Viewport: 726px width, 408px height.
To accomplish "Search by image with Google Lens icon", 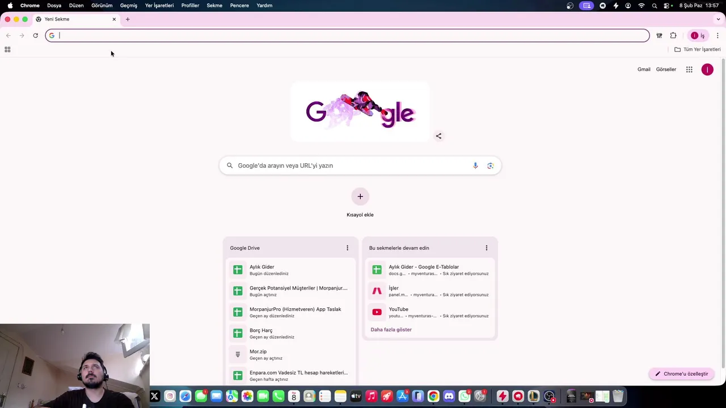I will pos(491,165).
